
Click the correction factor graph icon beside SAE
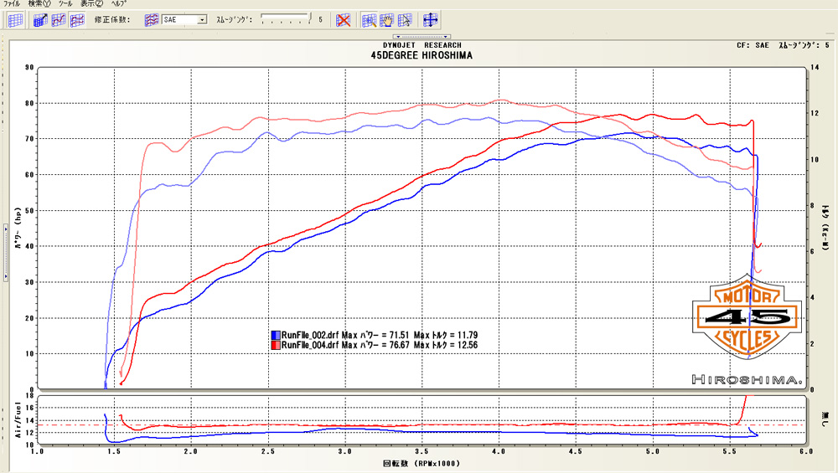[152, 19]
